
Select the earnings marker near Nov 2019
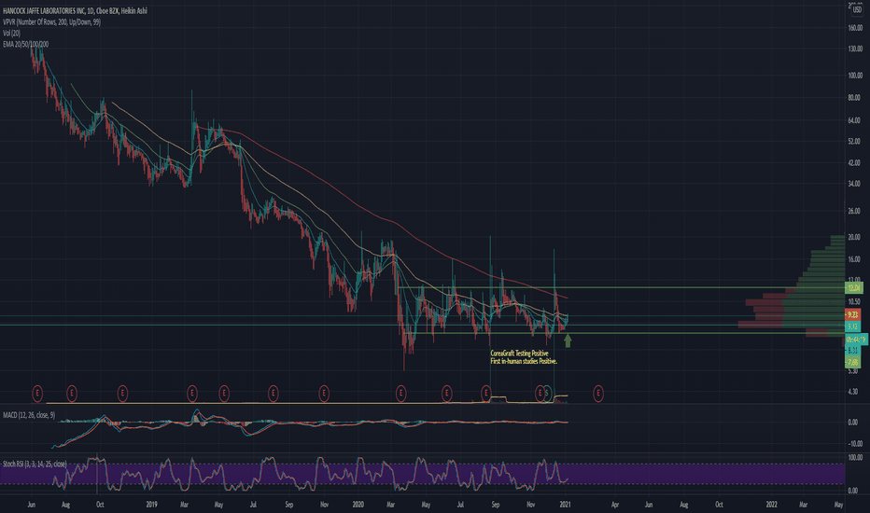point(324,394)
